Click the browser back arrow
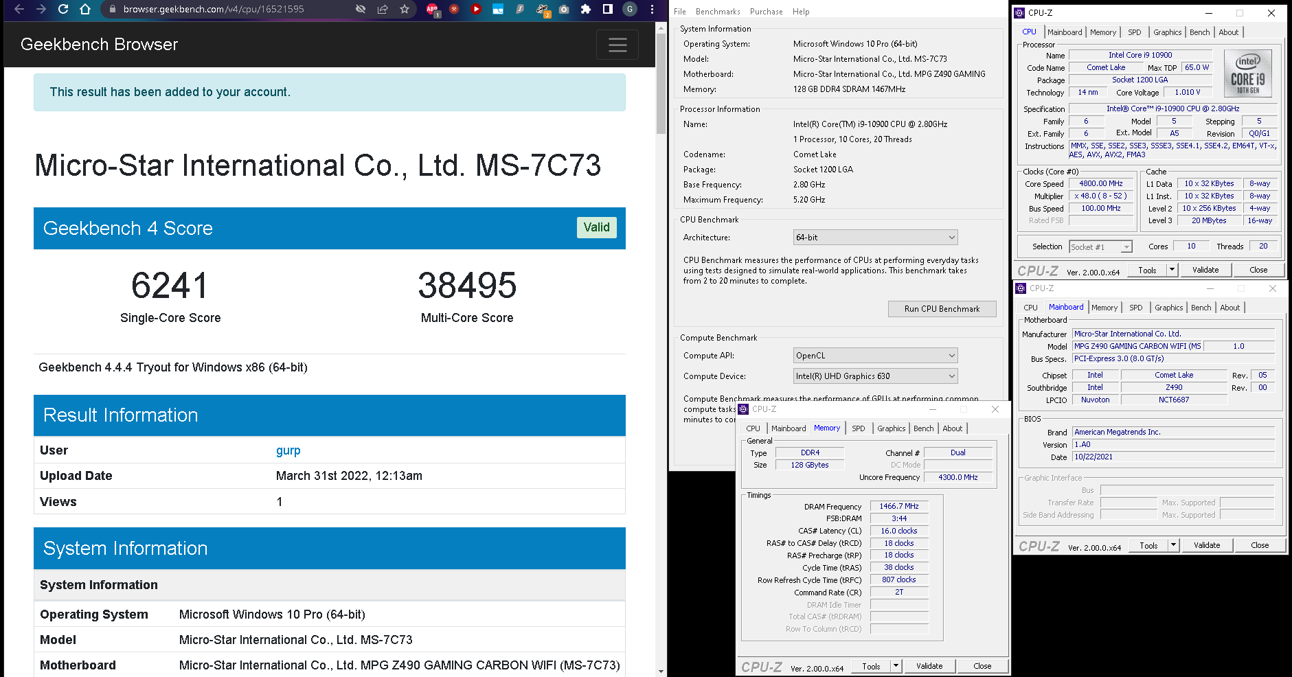The width and height of the screenshot is (1292, 677). pyautogui.click(x=19, y=9)
